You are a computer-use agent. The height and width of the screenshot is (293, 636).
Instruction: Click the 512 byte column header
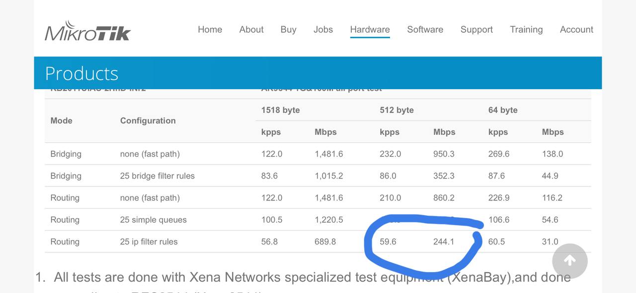tap(397, 110)
